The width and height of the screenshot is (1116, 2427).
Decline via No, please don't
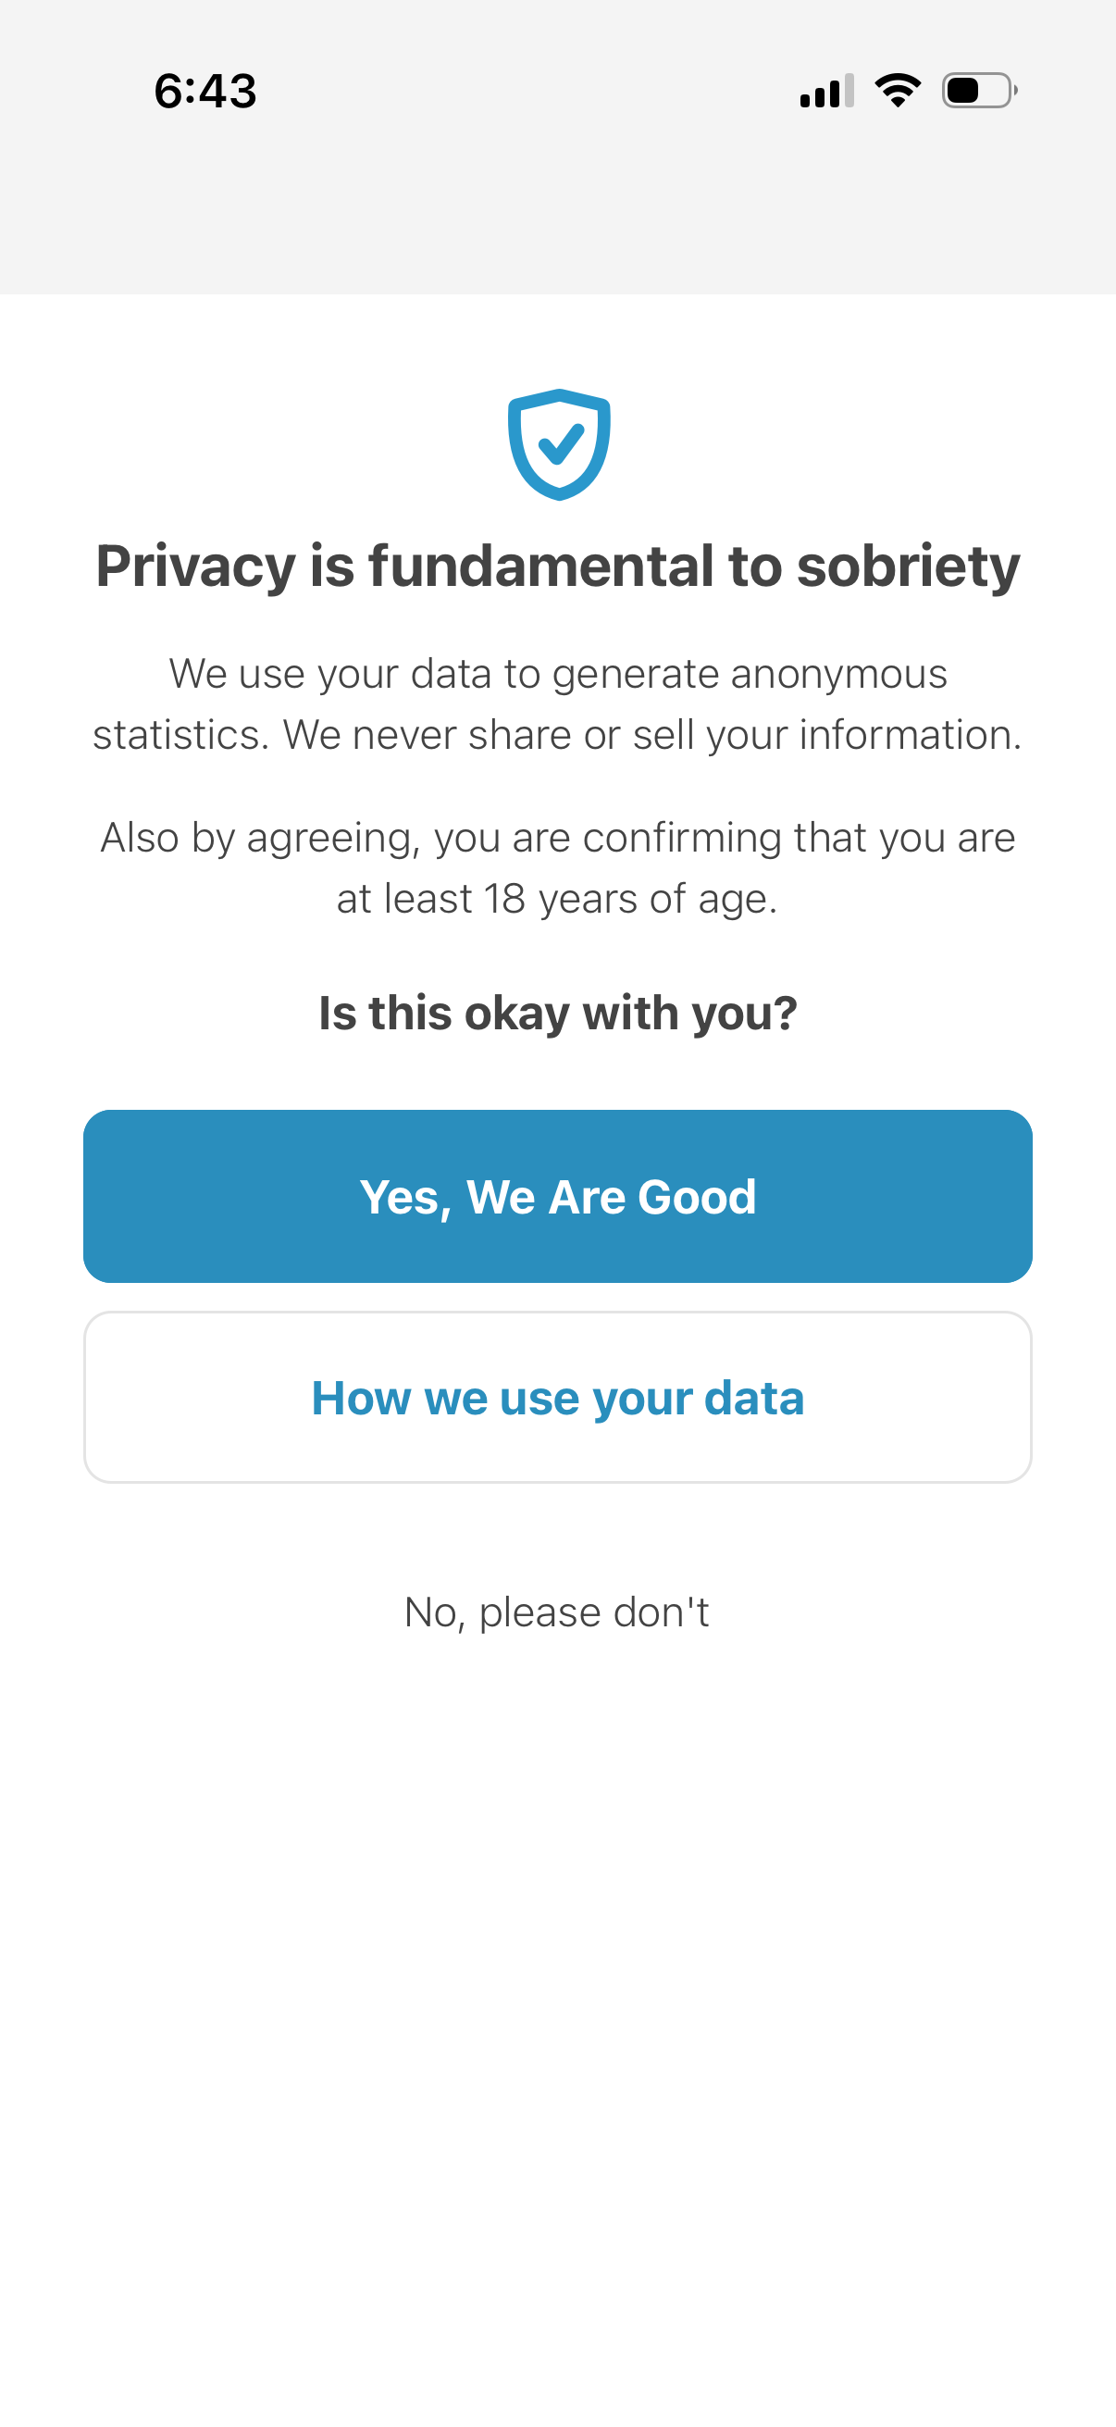(556, 1612)
